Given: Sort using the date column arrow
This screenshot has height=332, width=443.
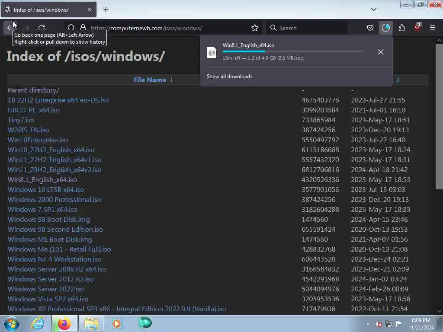Looking at the screenshot, I should pyautogui.click(x=398, y=80).
